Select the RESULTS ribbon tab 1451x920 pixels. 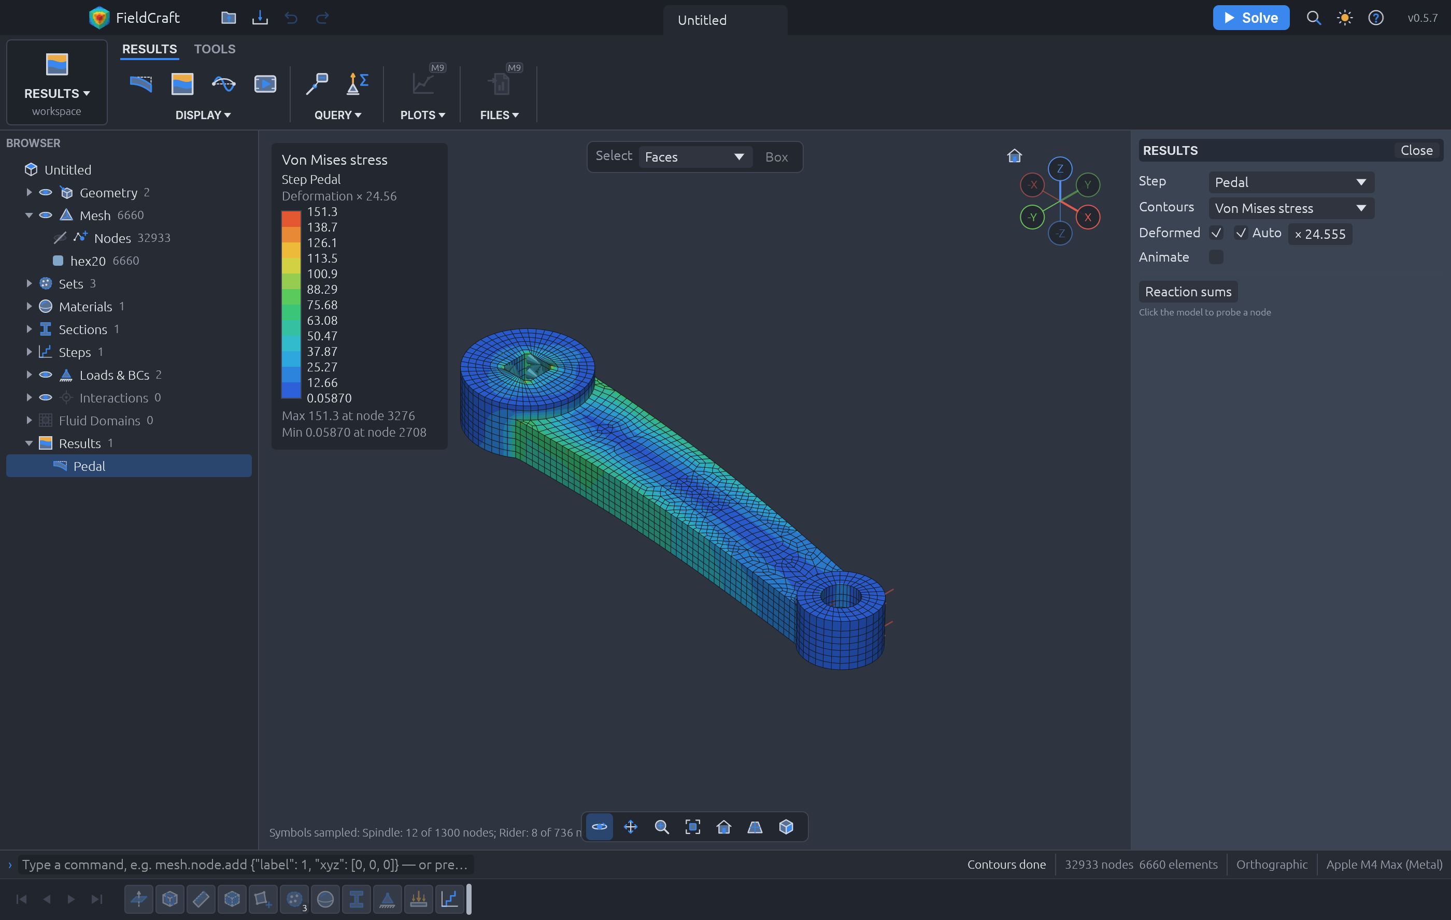[149, 49]
